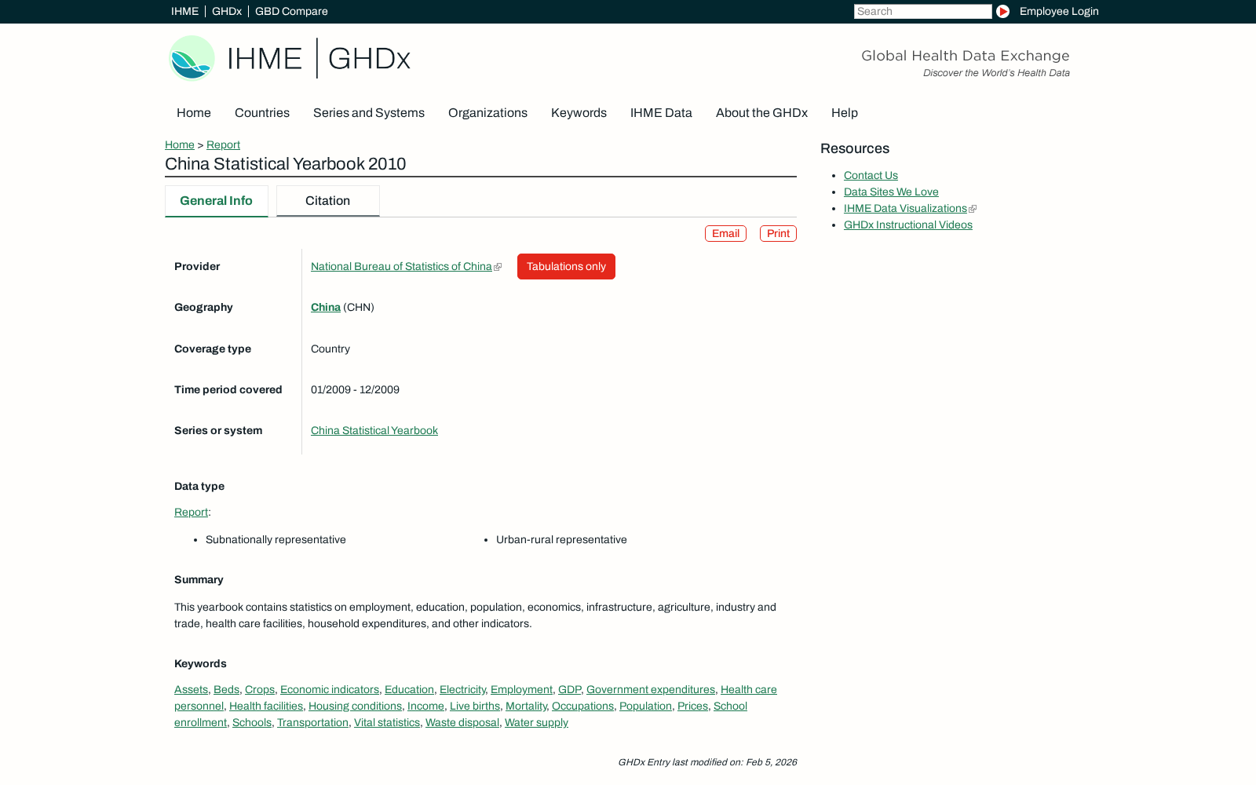This screenshot has width=1256, height=785.
Task: Open the Organizations menu item
Action: coord(487,113)
